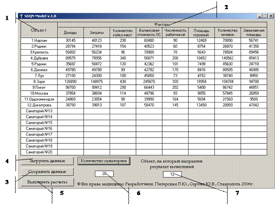
Task: Click the empty row Санаторий №13
Action: [x=39, y=111]
